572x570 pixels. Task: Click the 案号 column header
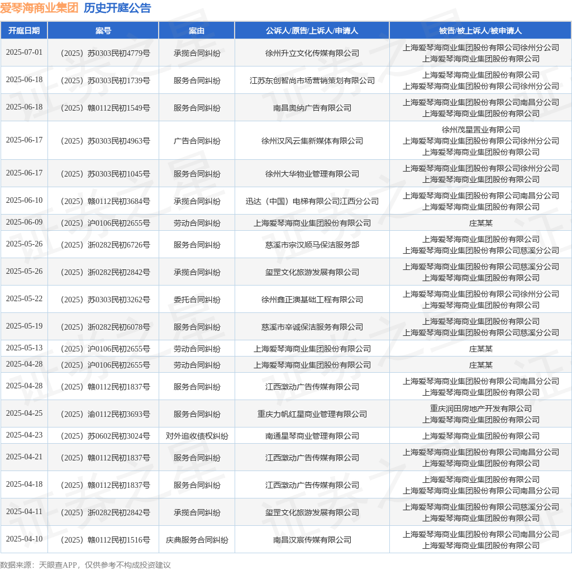[x=103, y=31]
